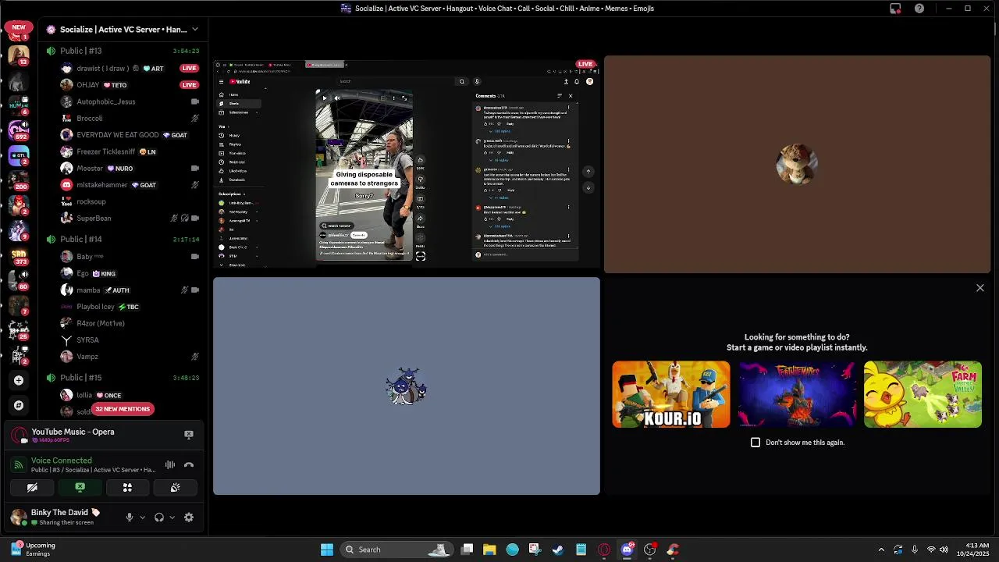Click the server icon with 692 badge
Screen dimensions: 999x562
tap(19, 130)
